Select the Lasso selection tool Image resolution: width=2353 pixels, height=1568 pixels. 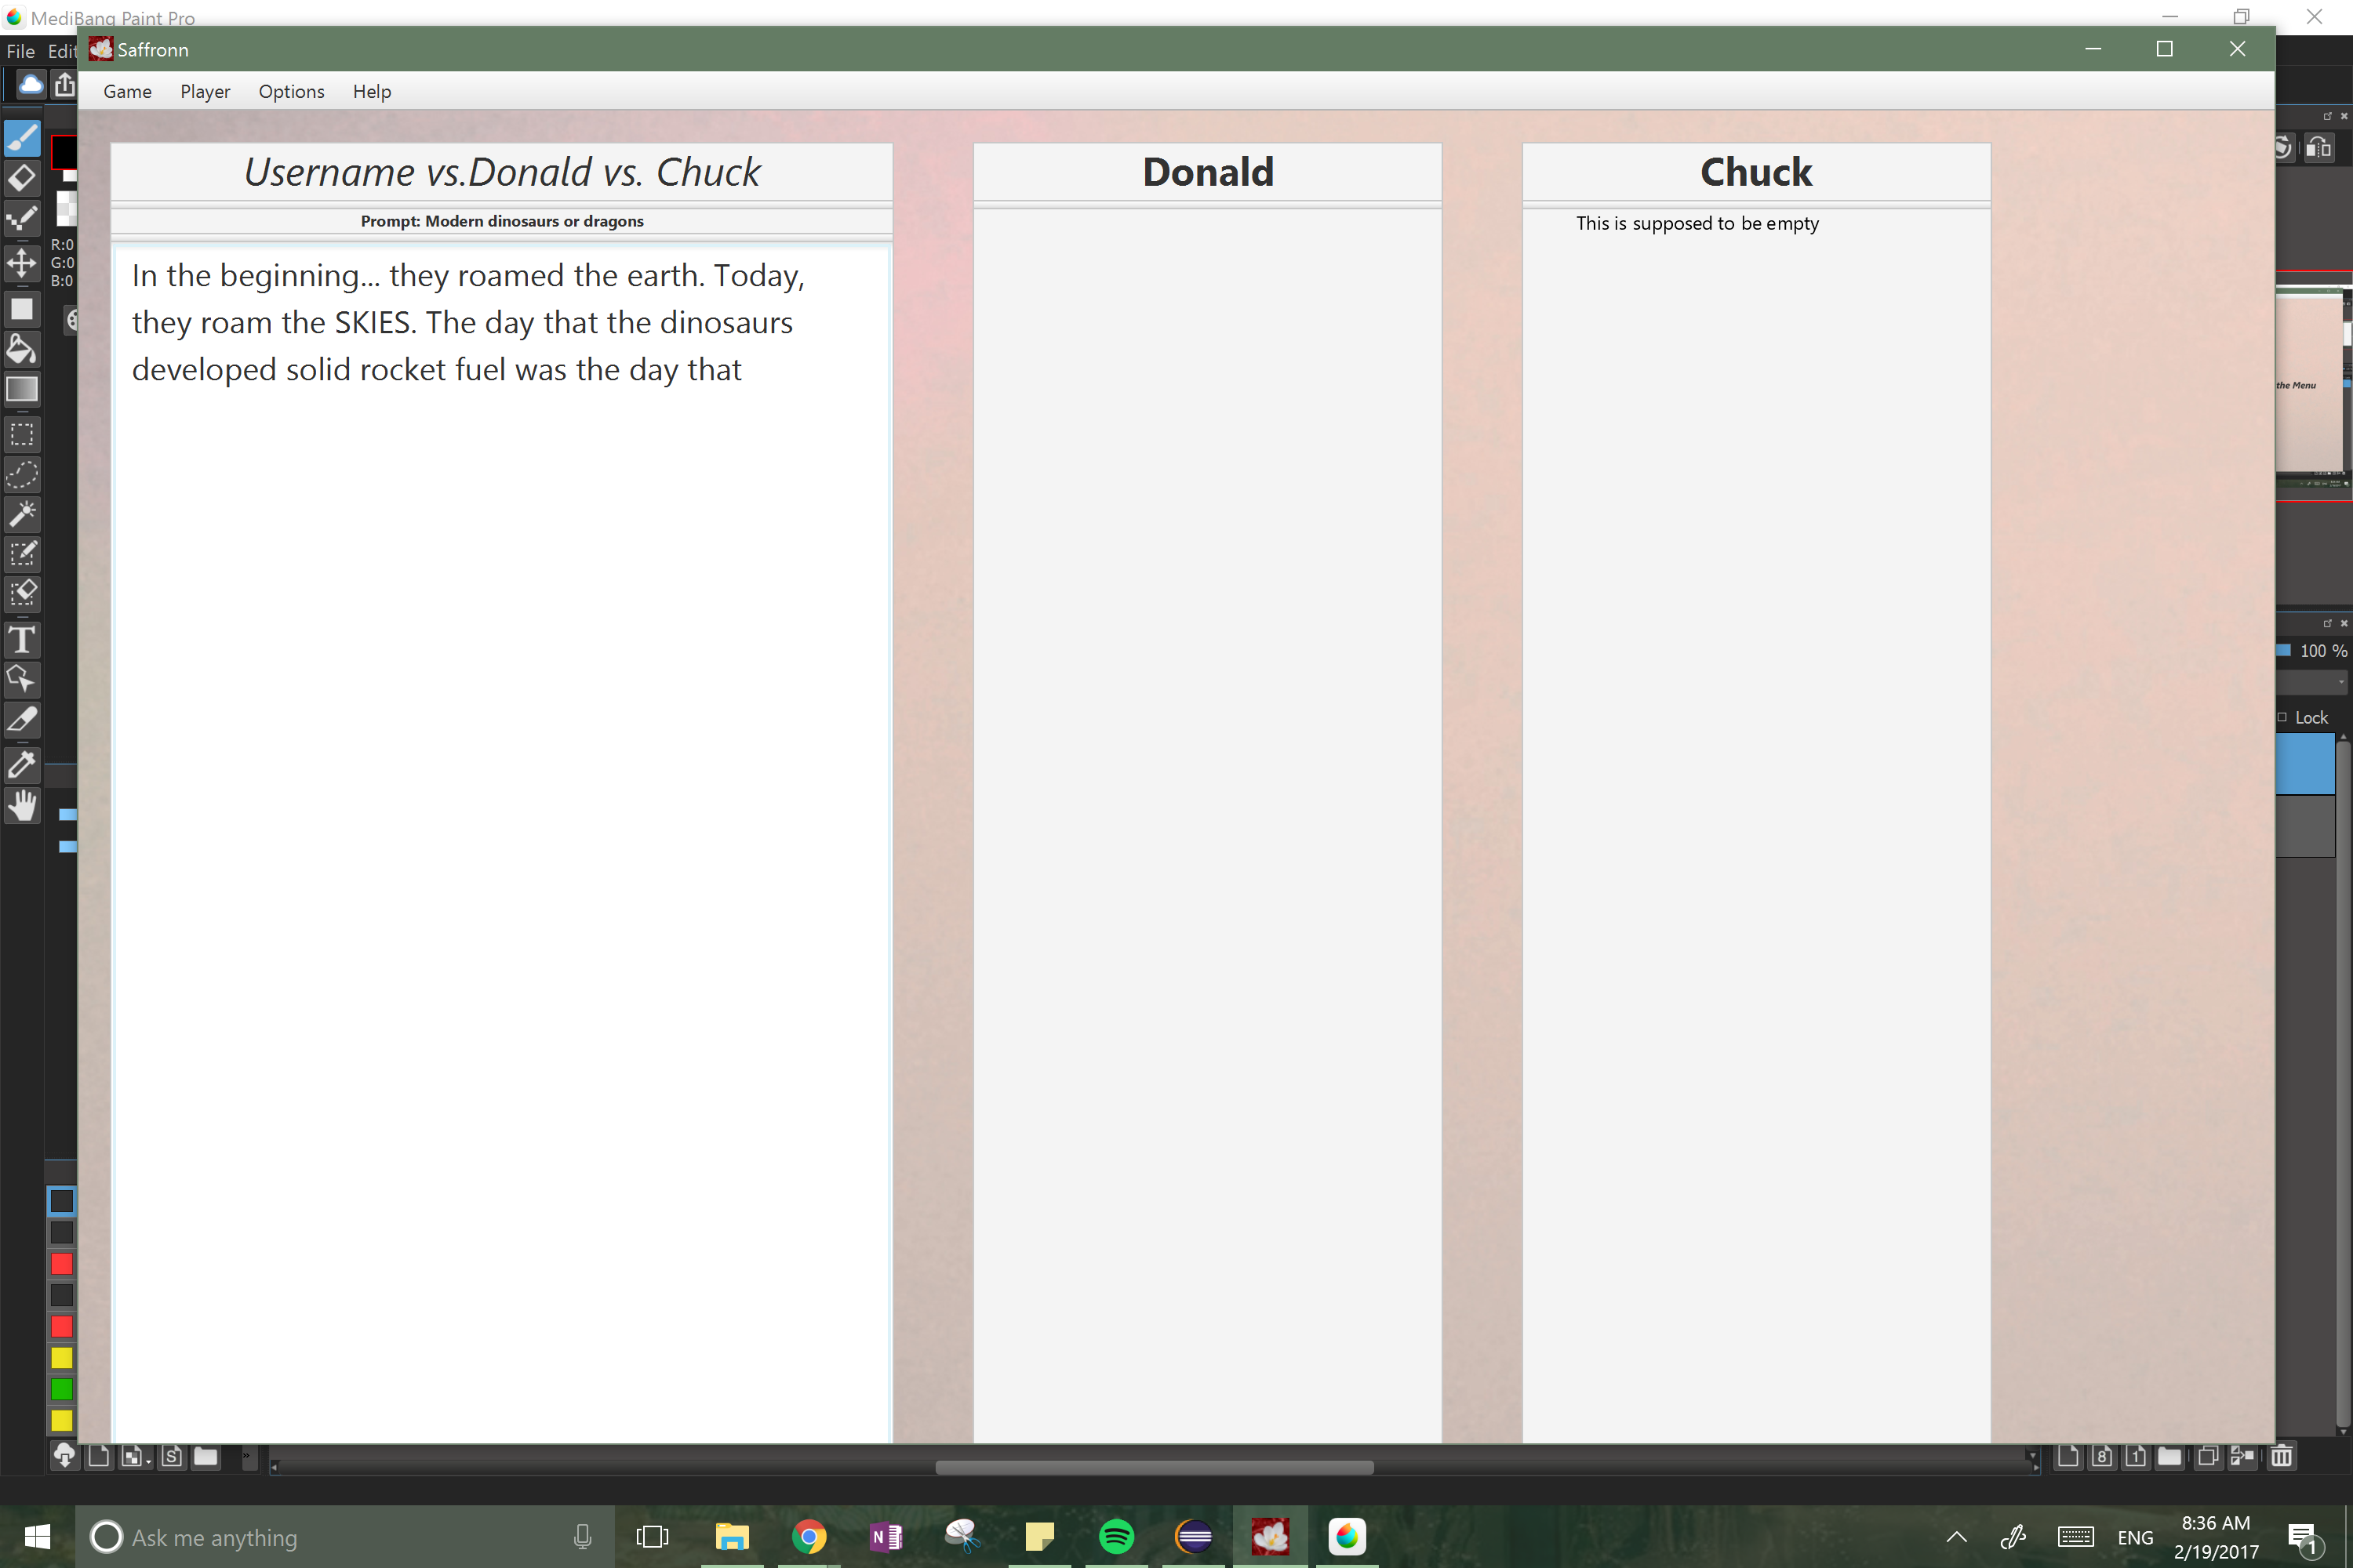point(22,474)
